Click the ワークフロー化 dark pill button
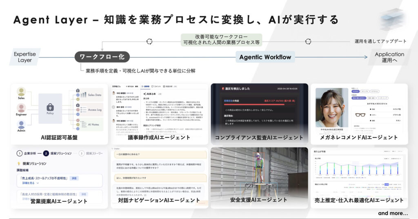Screen dimensions: 418x219 coord(102,57)
